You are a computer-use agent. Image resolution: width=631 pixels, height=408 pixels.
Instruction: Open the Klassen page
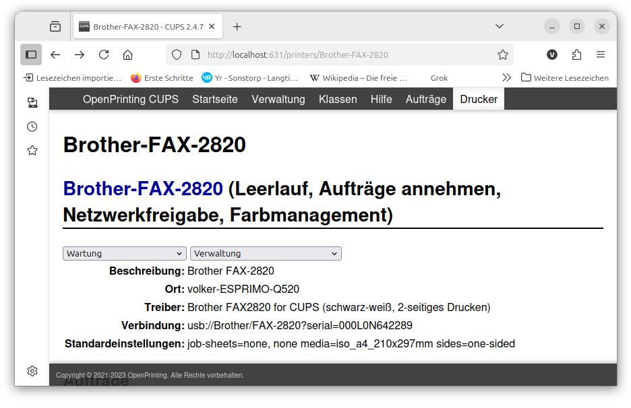(338, 99)
